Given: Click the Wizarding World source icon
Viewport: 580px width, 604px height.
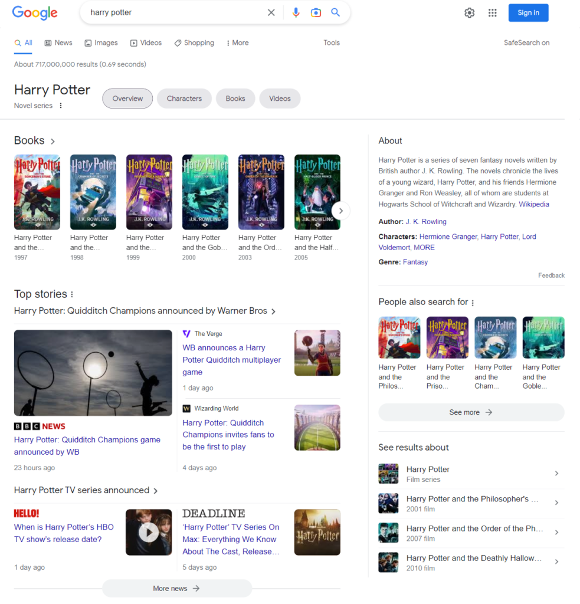Looking at the screenshot, I should click(x=186, y=408).
